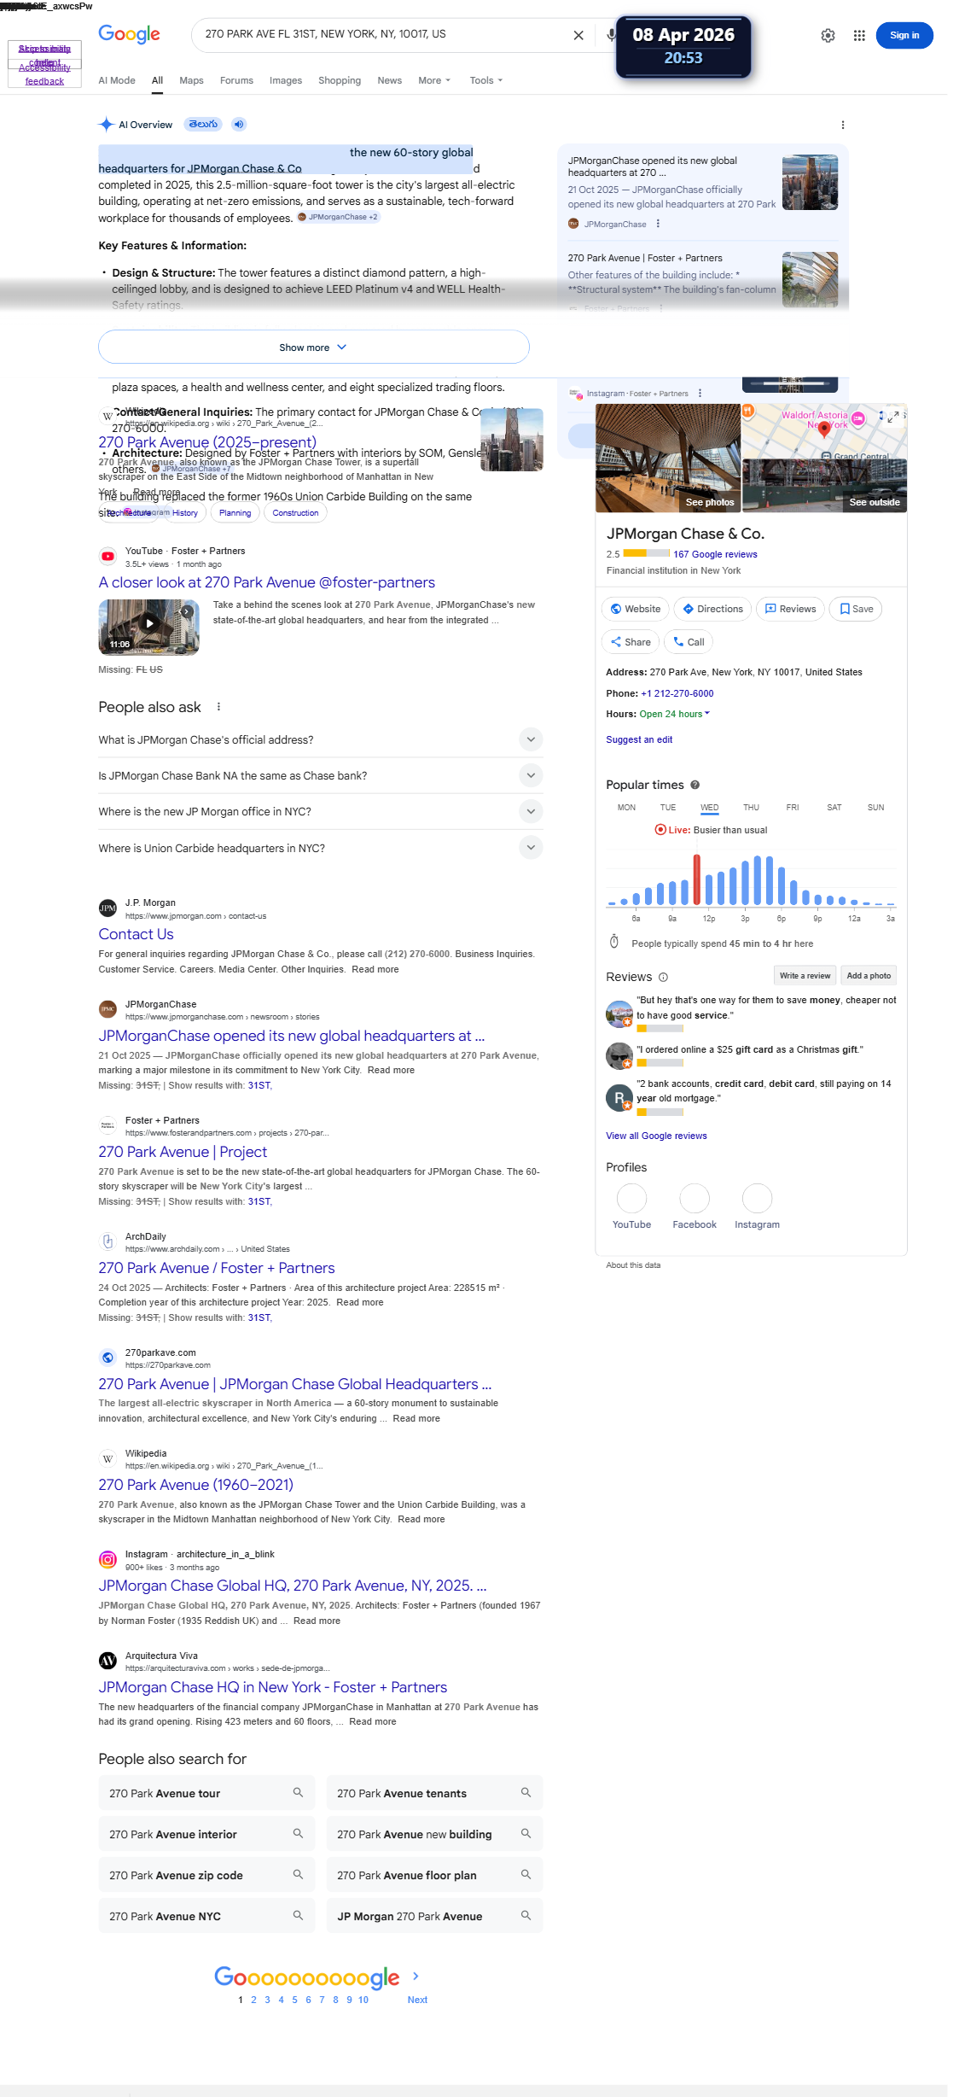Image resolution: width=959 pixels, height=2097 pixels.
Task: Add a photo to the listing
Action: tap(869, 975)
